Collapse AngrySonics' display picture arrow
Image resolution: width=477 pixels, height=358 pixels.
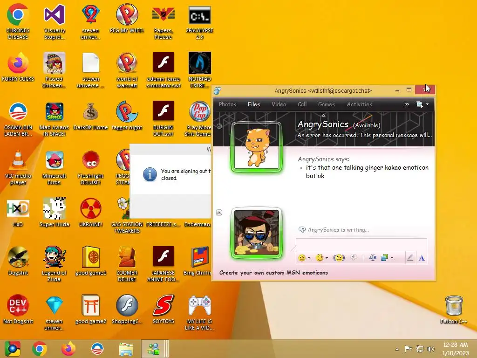pyautogui.click(x=219, y=126)
